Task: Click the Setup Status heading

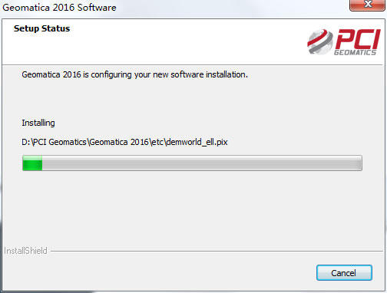Action: pyautogui.click(x=41, y=28)
